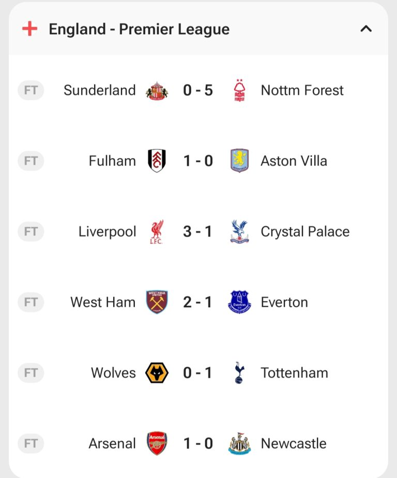Select the Wolves club logo

pos(157,373)
